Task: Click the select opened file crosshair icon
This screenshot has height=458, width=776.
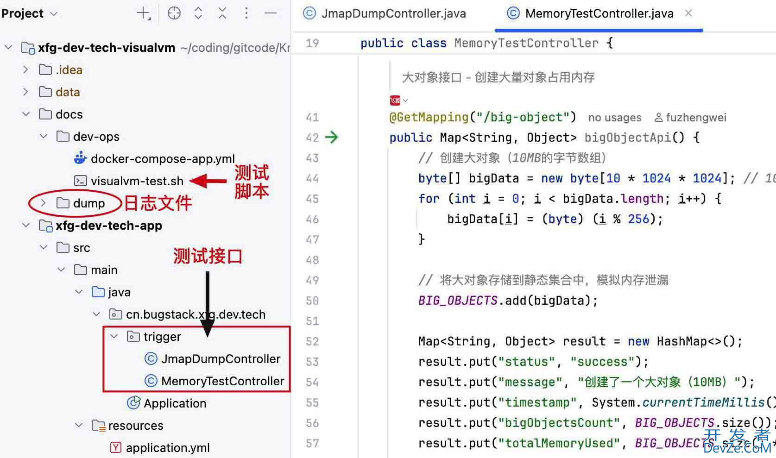Action: click(x=174, y=13)
